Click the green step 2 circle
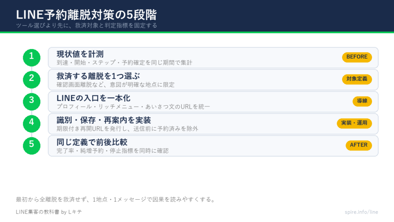Screen dimensions: 394x222 pos(32,80)
